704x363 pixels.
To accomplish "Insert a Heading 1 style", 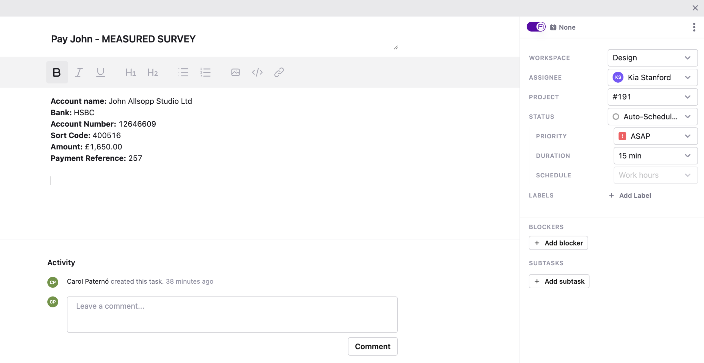I will [131, 72].
